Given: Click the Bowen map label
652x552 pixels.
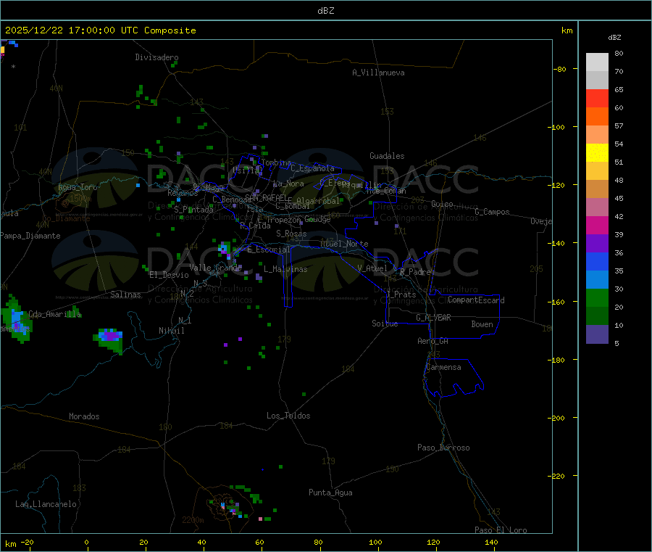Looking at the screenshot, I should point(482,324).
